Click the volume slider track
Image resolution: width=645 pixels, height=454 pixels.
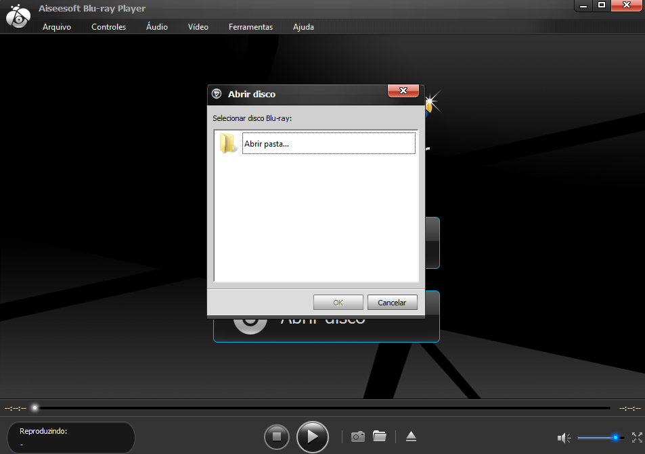coord(594,438)
